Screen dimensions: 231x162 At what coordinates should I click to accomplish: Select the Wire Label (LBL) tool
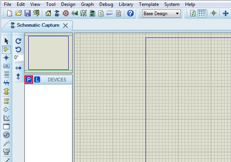(6, 66)
